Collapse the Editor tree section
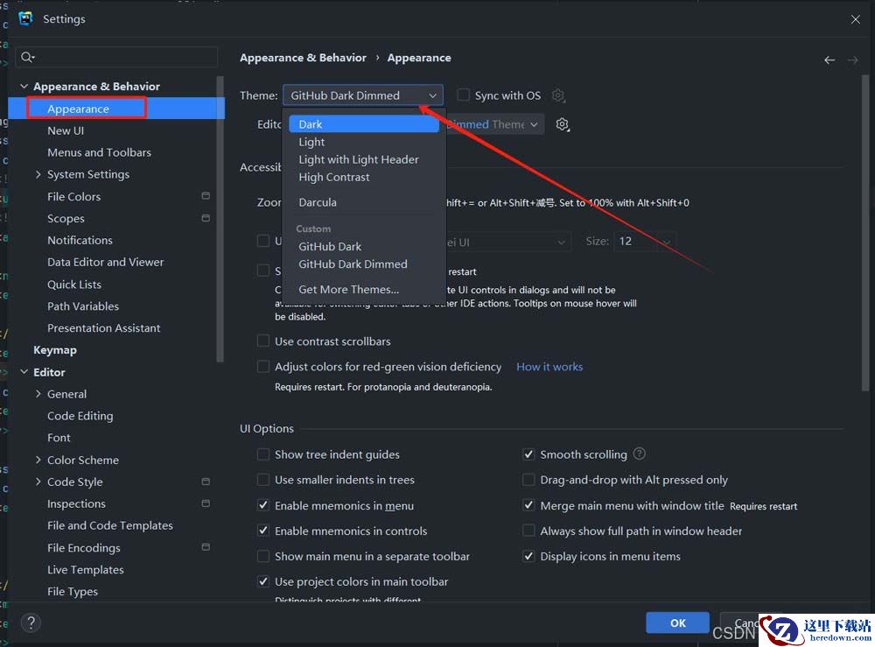Screen dimensions: 875x647 click(x=24, y=372)
